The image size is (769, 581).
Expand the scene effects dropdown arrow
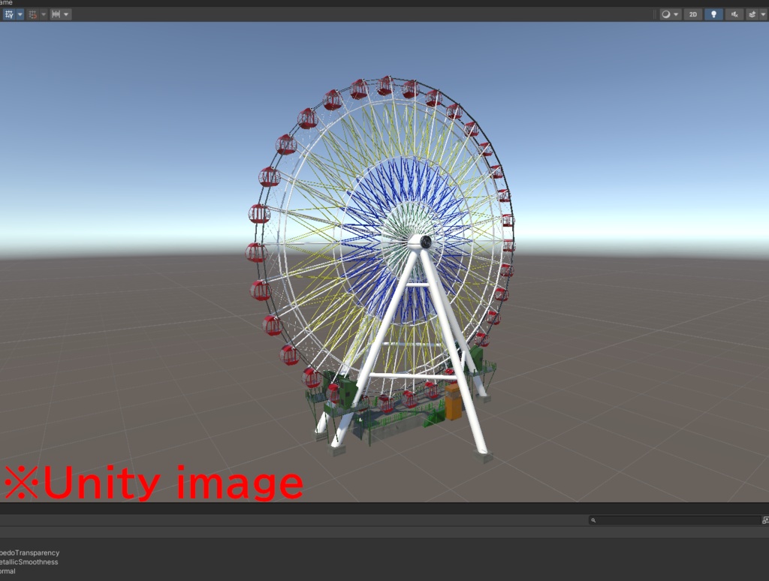click(x=764, y=14)
